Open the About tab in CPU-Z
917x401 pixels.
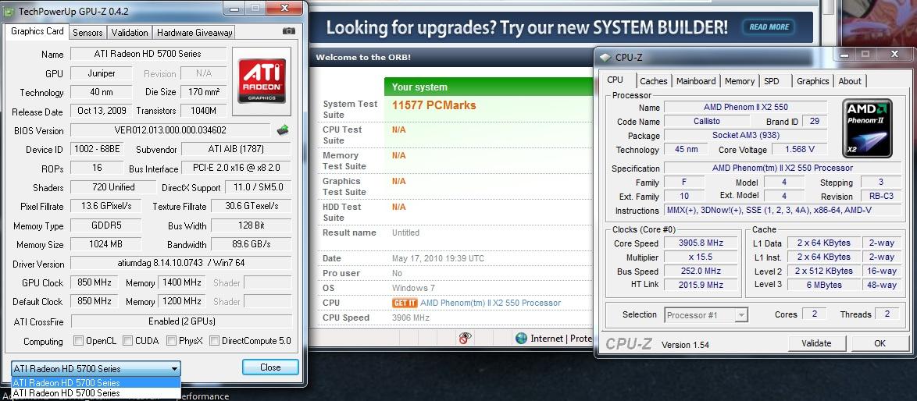(850, 81)
